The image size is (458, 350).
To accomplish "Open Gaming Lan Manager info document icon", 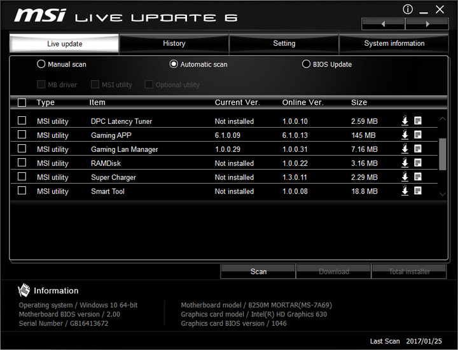I will click(418, 149).
